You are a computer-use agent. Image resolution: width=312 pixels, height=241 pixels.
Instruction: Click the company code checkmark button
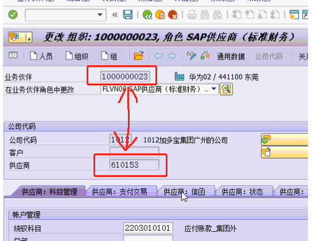coord(284,140)
